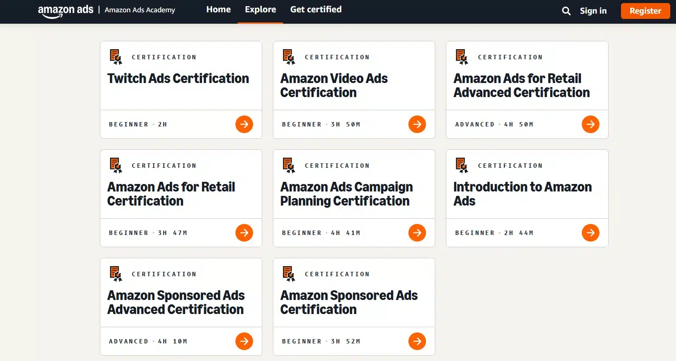Click the 'BEGINNER 4H 41M' label

coord(321,233)
